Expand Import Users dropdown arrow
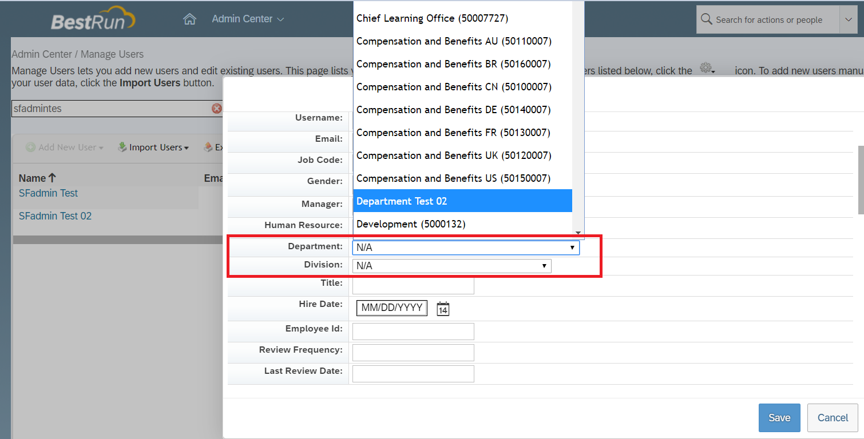 pos(187,148)
